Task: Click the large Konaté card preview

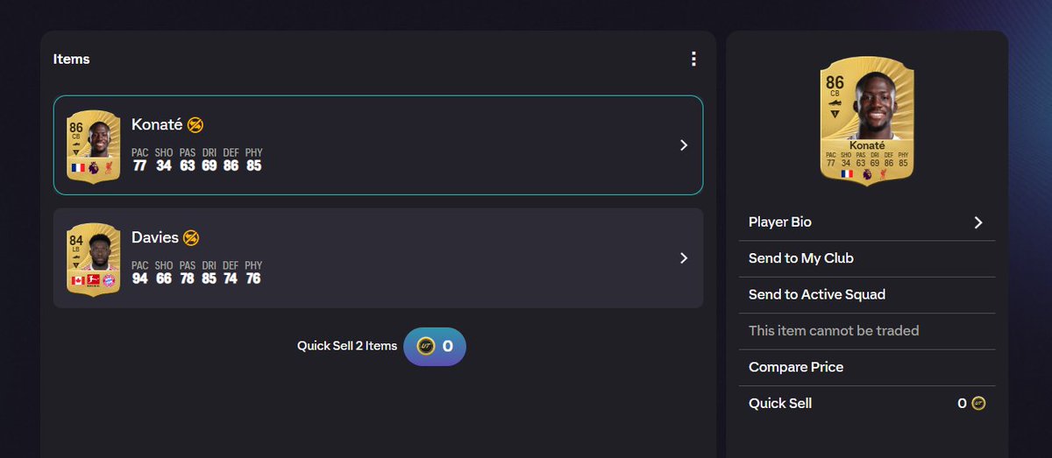Action: pyautogui.click(x=867, y=123)
